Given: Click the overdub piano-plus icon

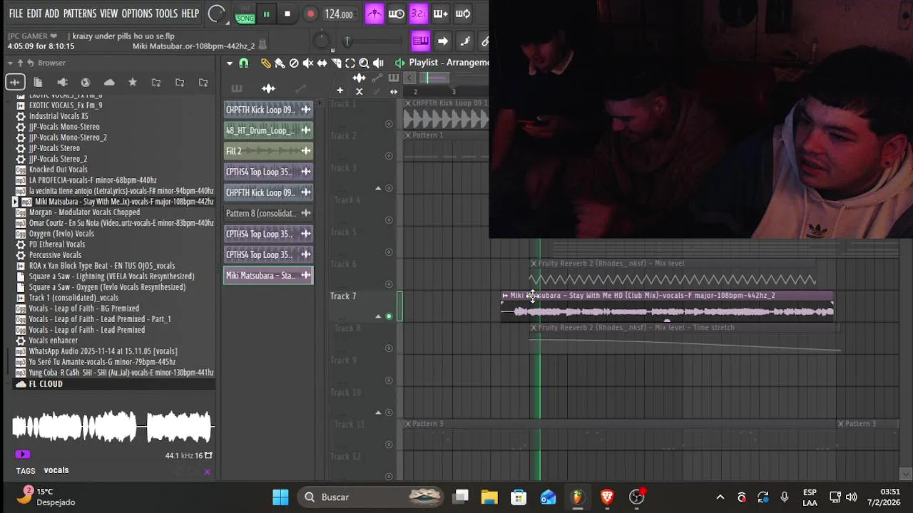Looking at the screenshot, I should 441,14.
